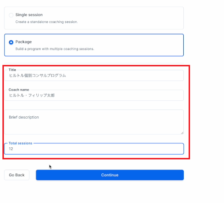Click "Build a program with multiple coaching sessions" text

tap(55, 49)
